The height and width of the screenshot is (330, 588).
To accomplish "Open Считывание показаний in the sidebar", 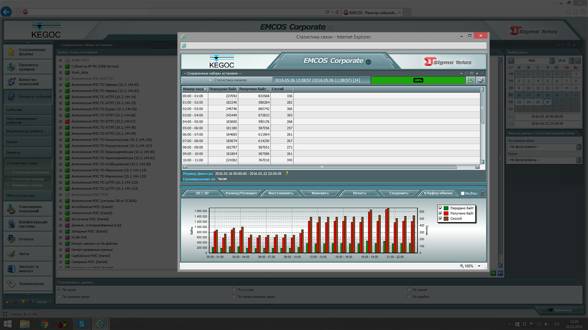I will 28,209.
